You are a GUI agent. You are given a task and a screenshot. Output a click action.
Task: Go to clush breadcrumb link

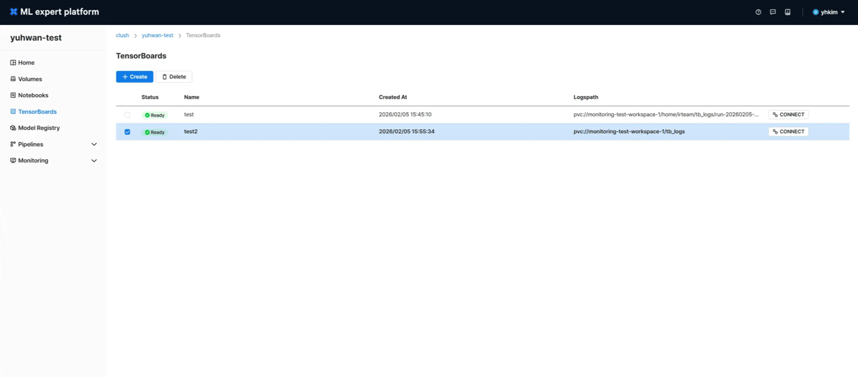pos(122,35)
